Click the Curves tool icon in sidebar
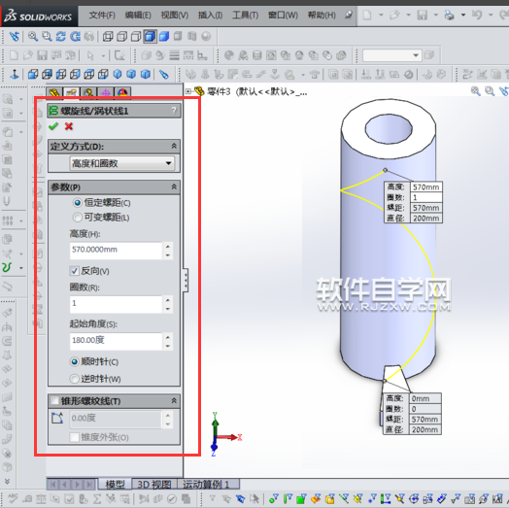This screenshot has width=509, height=508. pos(7,267)
